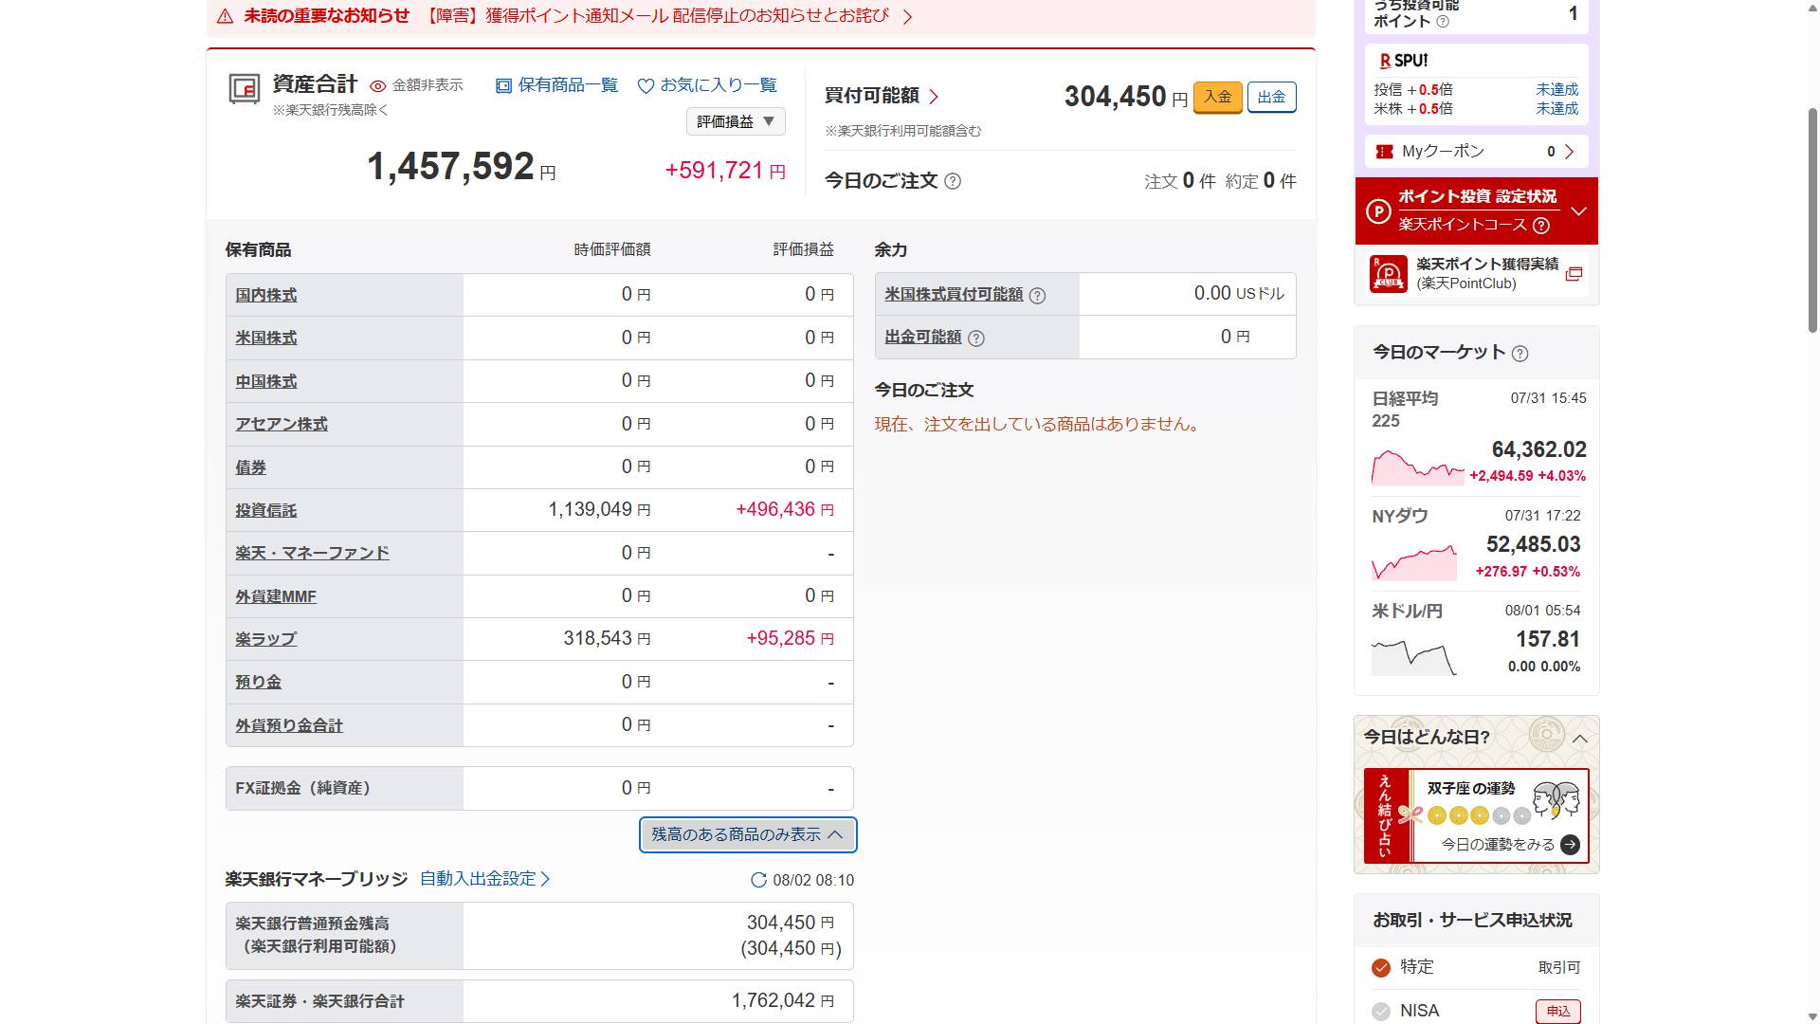Image resolution: width=1820 pixels, height=1024 pixels.
Task: Click the help icon beside 出金可能額
Action: click(975, 338)
